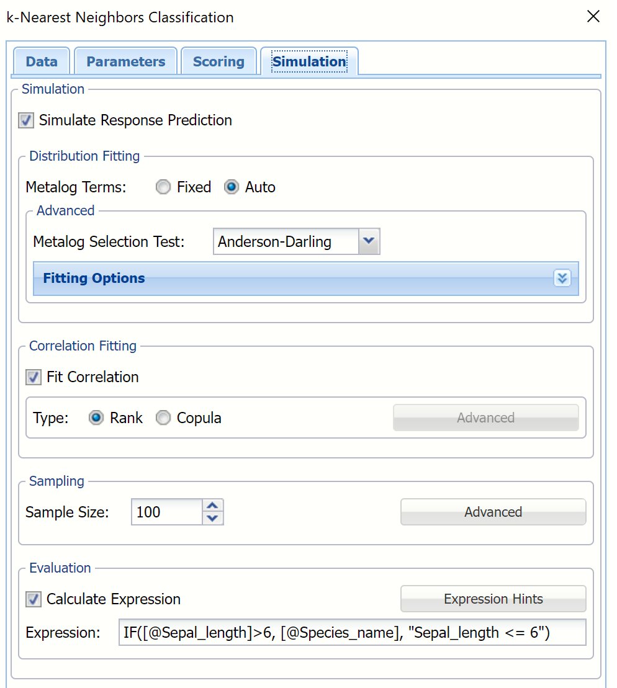The image size is (617, 688).
Task: Switch to the Data tab
Action: coord(42,62)
